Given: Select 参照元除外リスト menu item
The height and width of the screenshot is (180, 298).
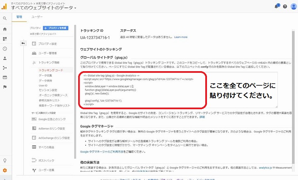Looking at the screenshot, I should click(49, 101).
